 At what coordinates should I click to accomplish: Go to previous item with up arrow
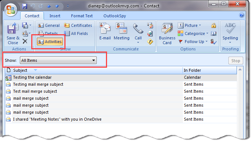[49, 6]
